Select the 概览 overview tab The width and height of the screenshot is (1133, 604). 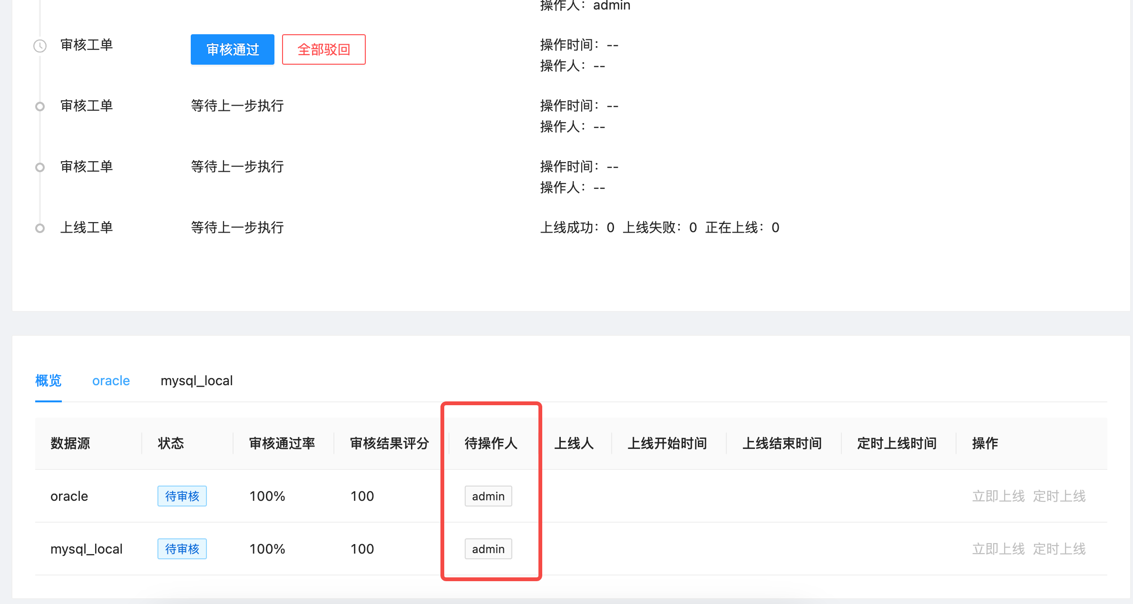point(48,380)
